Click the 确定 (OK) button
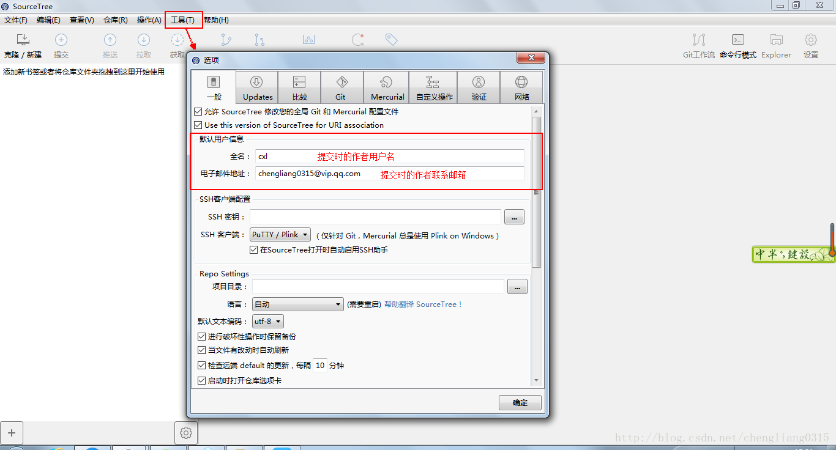This screenshot has height=450, width=836. click(520, 403)
